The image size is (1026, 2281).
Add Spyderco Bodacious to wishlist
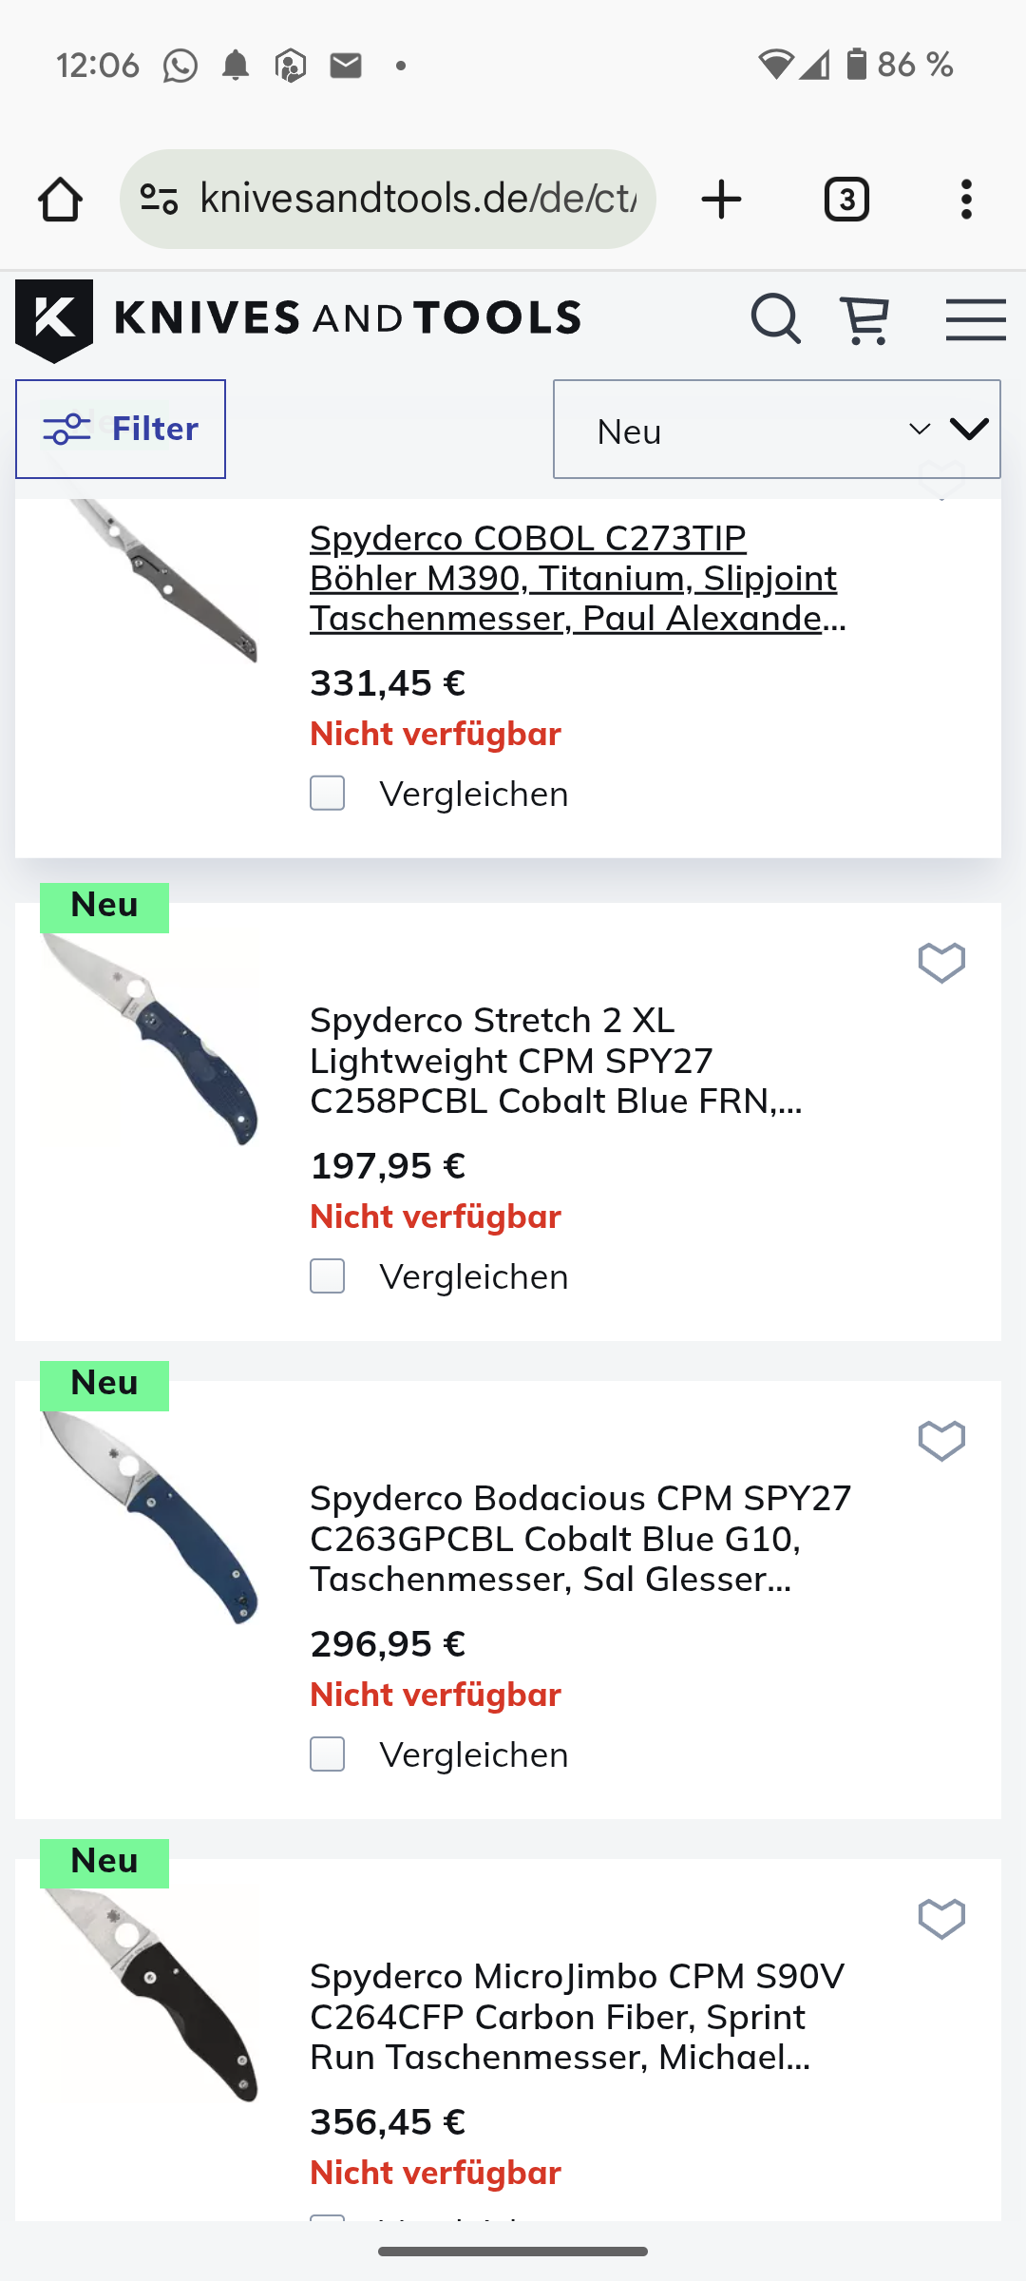[x=941, y=1441]
